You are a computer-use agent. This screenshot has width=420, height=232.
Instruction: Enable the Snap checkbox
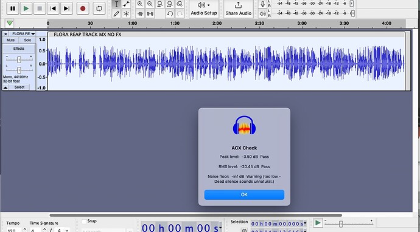tap(84, 221)
